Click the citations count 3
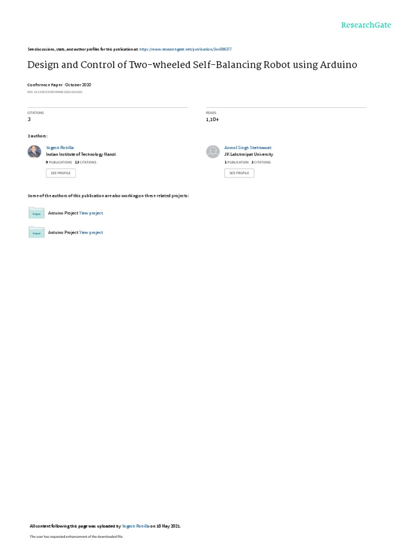Viewport: 412px width, 549px height. (29, 120)
